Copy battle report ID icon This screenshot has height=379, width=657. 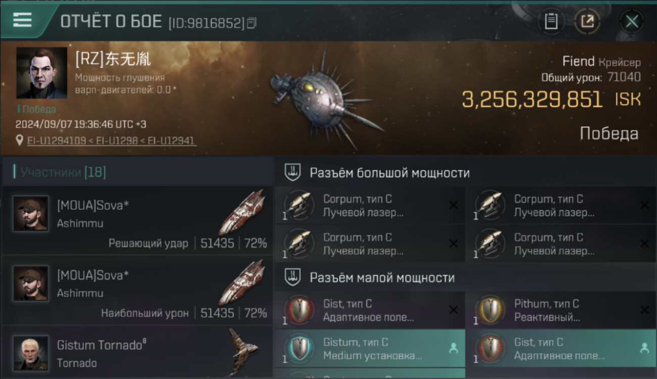tap(252, 23)
